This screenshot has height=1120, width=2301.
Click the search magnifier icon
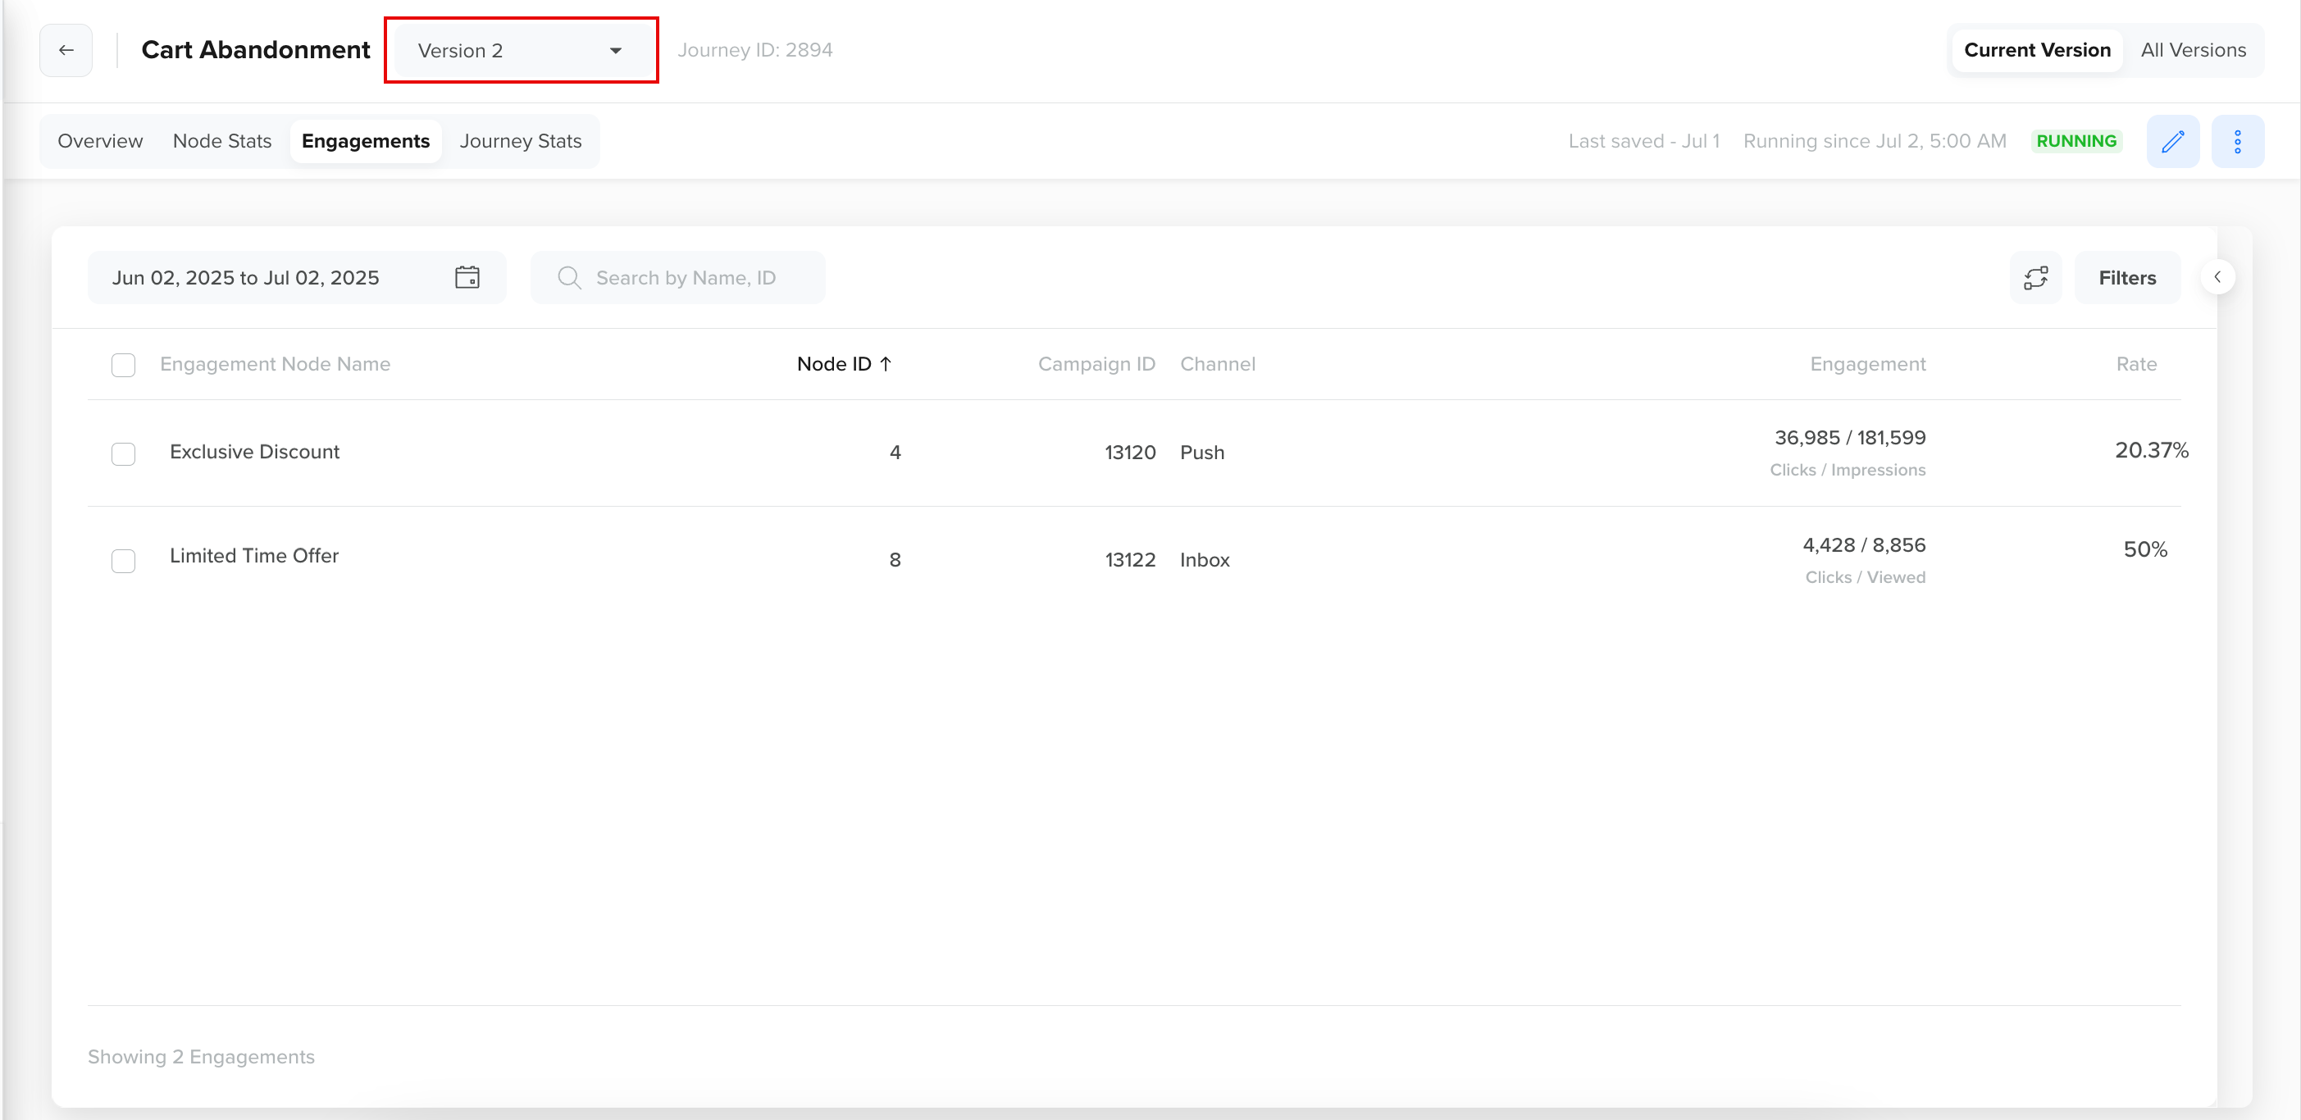tap(569, 278)
